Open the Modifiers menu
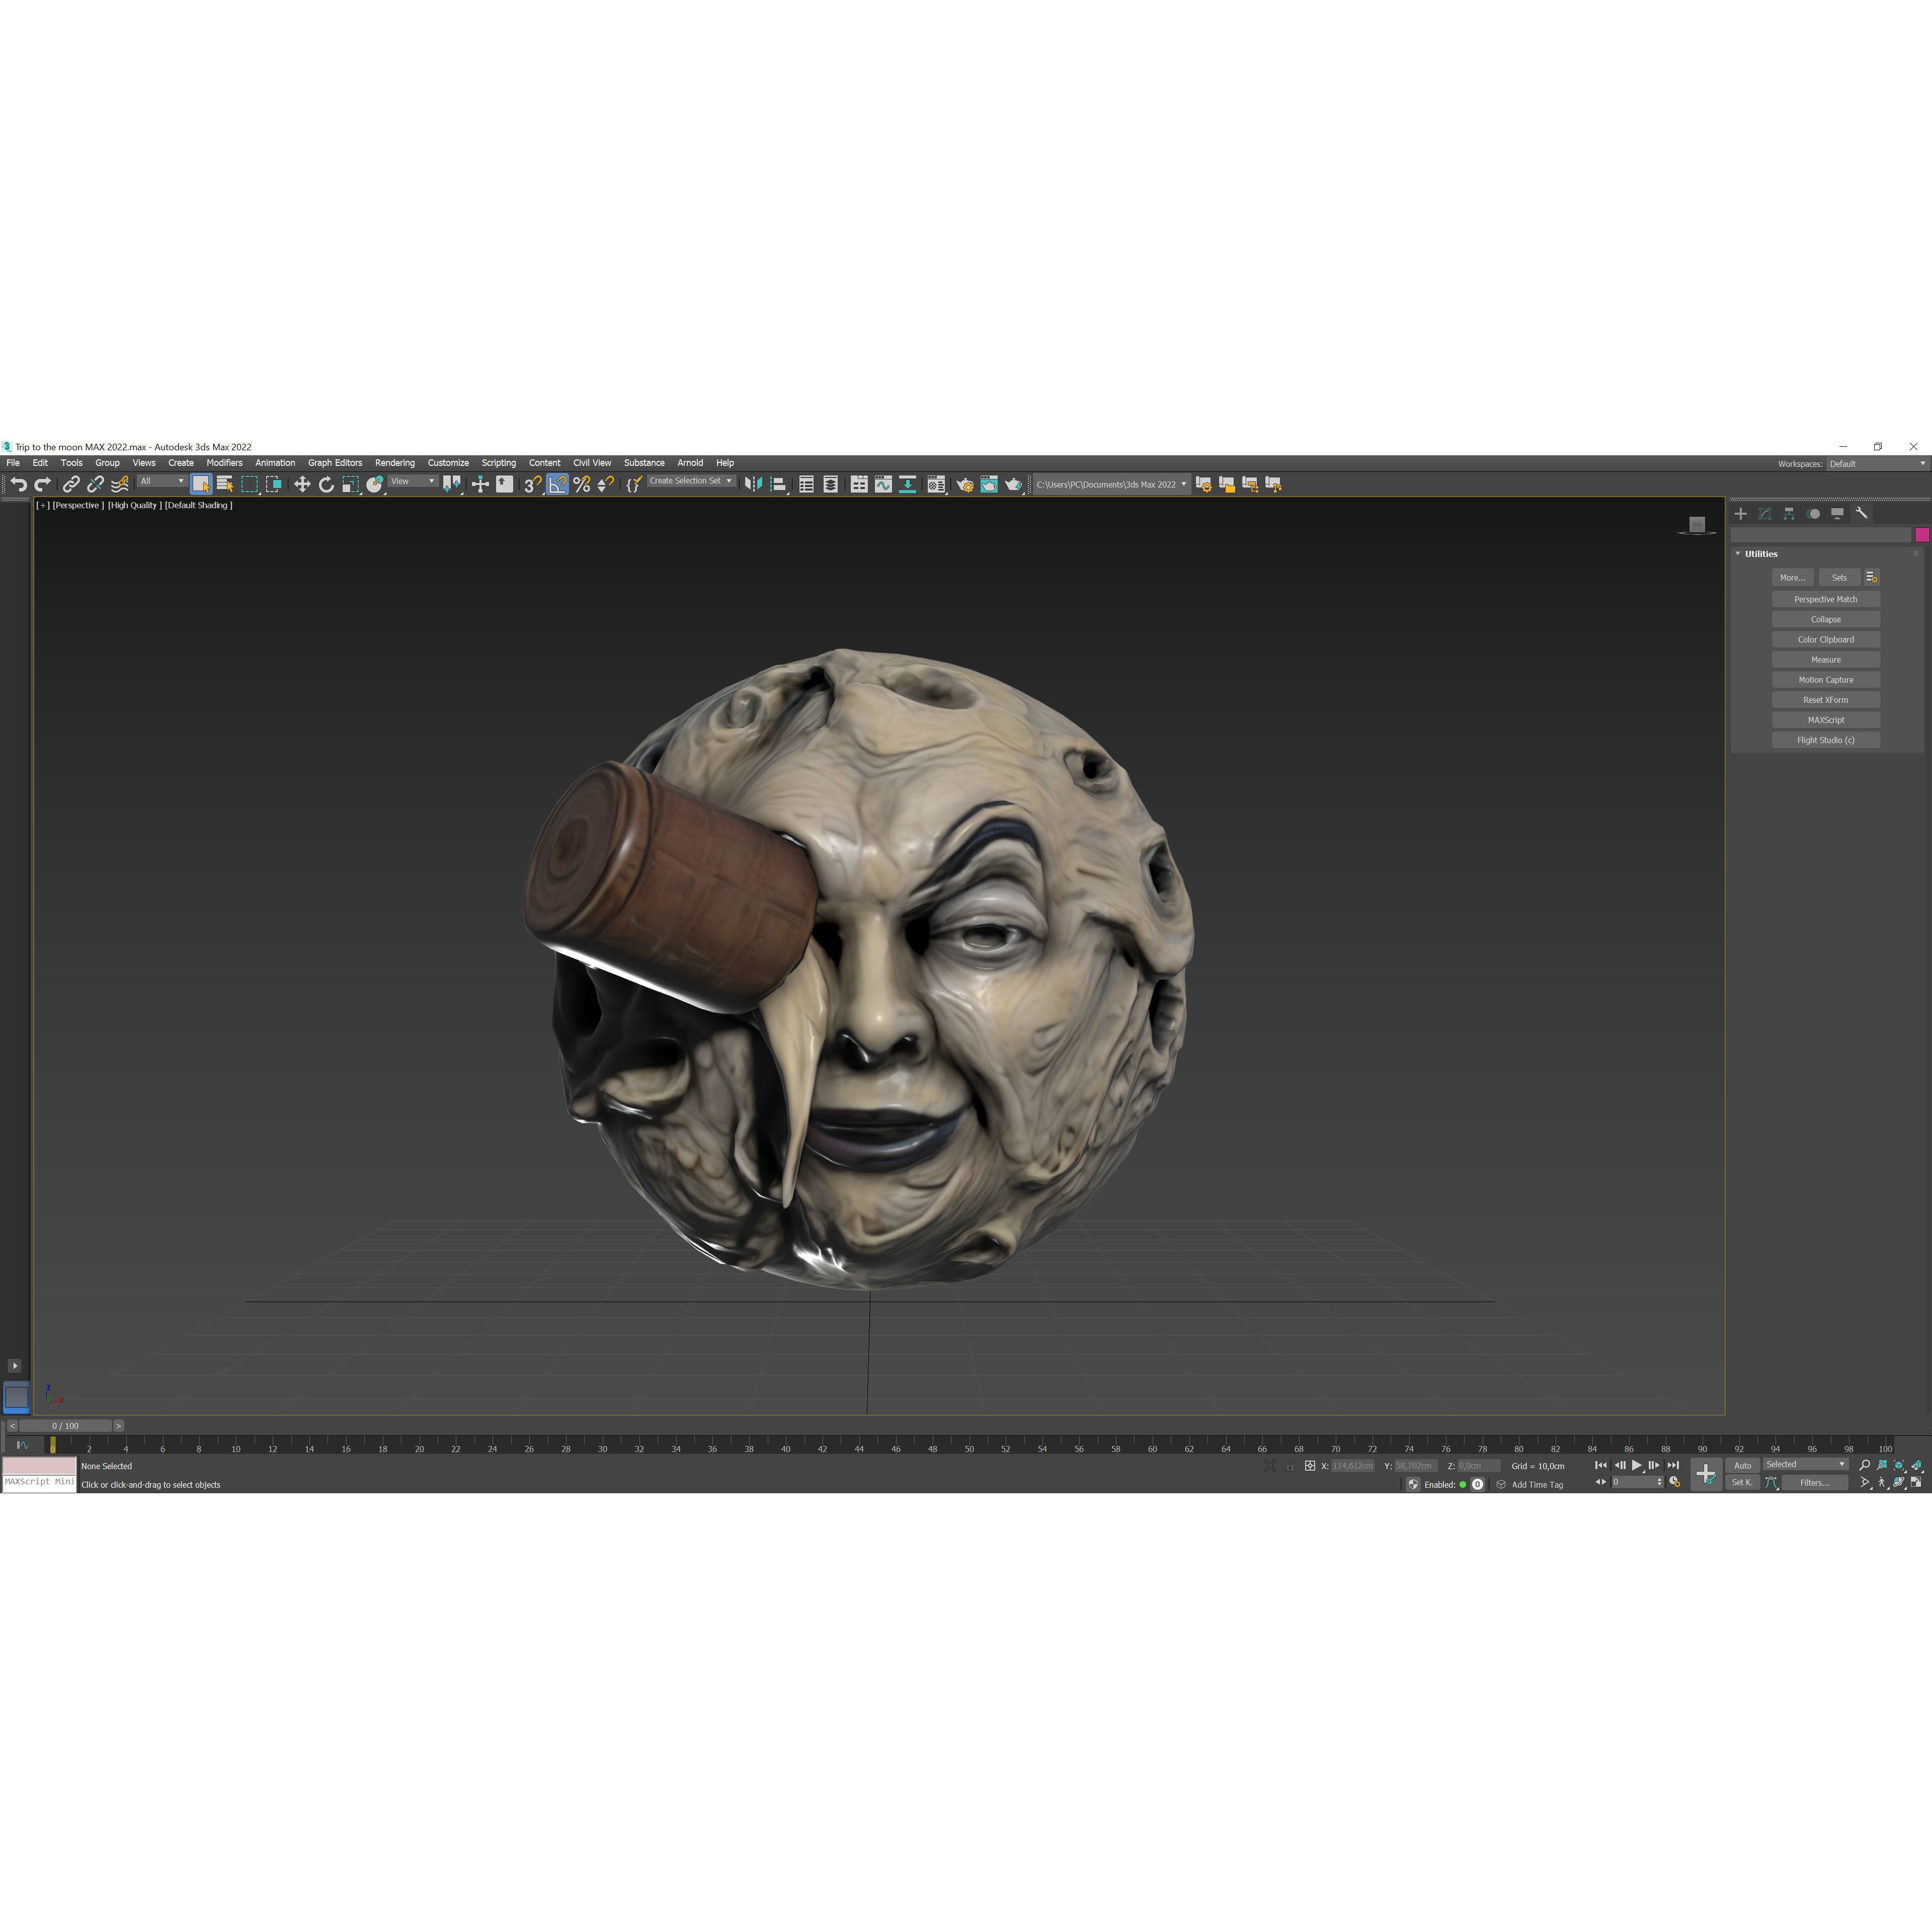The width and height of the screenshot is (1932, 1932). [x=224, y=463]
